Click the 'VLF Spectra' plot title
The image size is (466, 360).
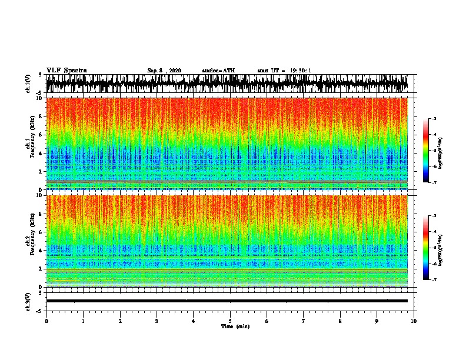point(66,71)
